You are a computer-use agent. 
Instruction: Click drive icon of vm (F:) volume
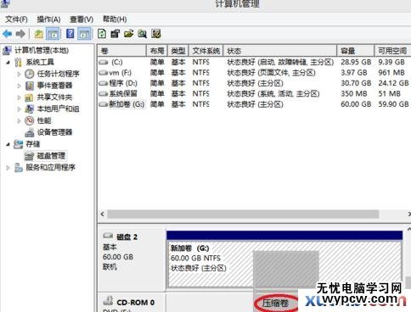(x=104, y=73)
